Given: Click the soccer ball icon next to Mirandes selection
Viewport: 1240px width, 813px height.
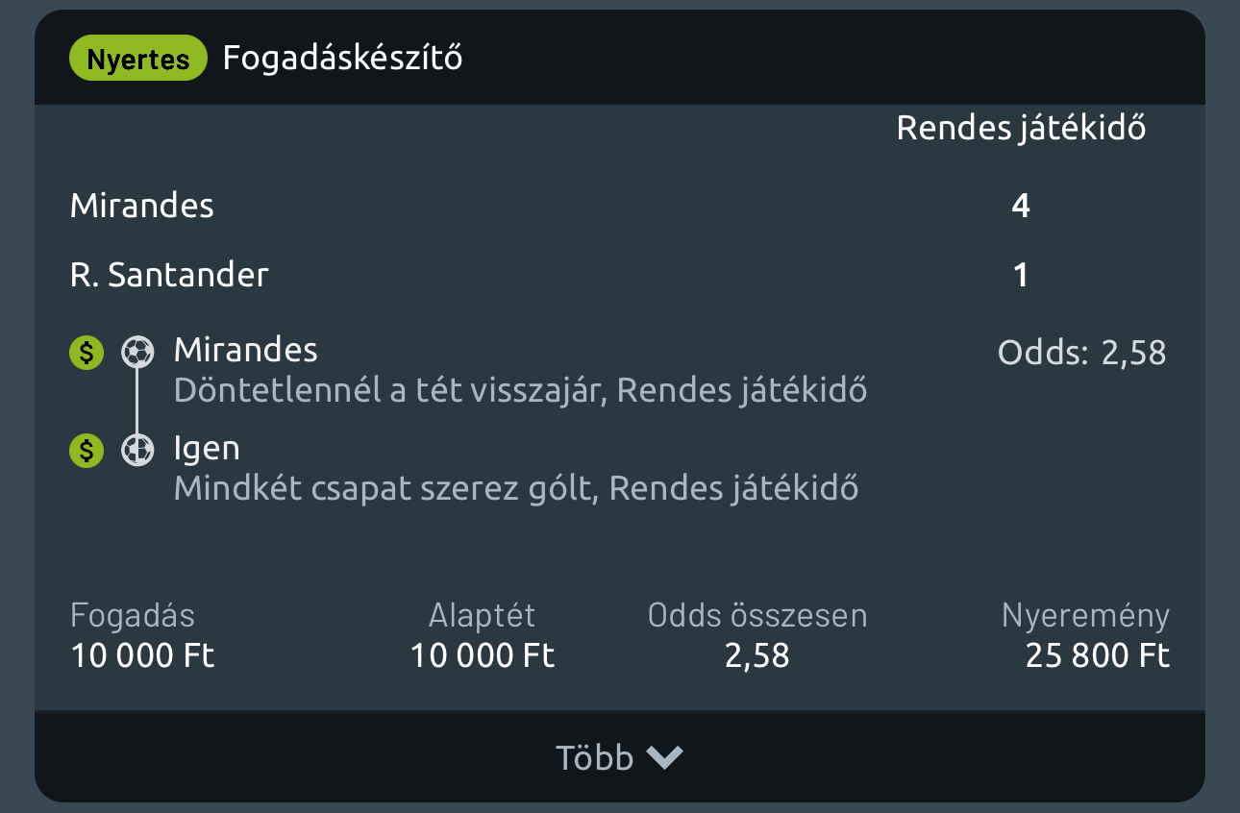Looking at the screenshot, I should [137, 353].
